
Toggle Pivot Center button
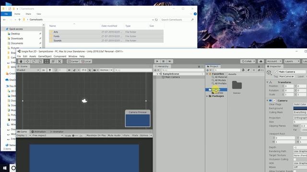[73, 61]
